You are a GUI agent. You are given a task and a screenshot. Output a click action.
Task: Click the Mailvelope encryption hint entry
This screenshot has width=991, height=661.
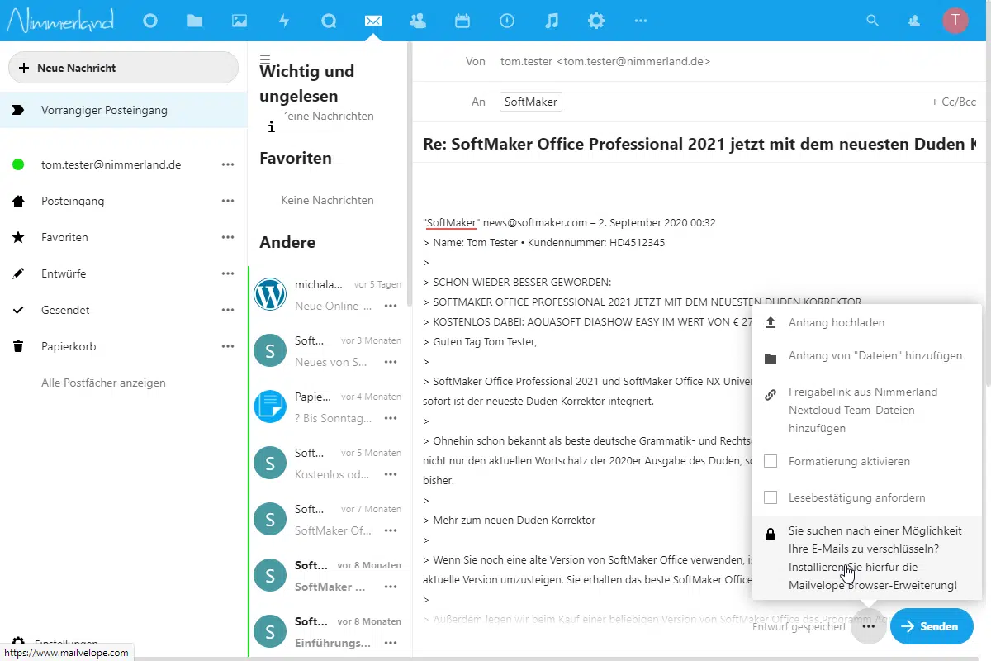tap(867, 558)
